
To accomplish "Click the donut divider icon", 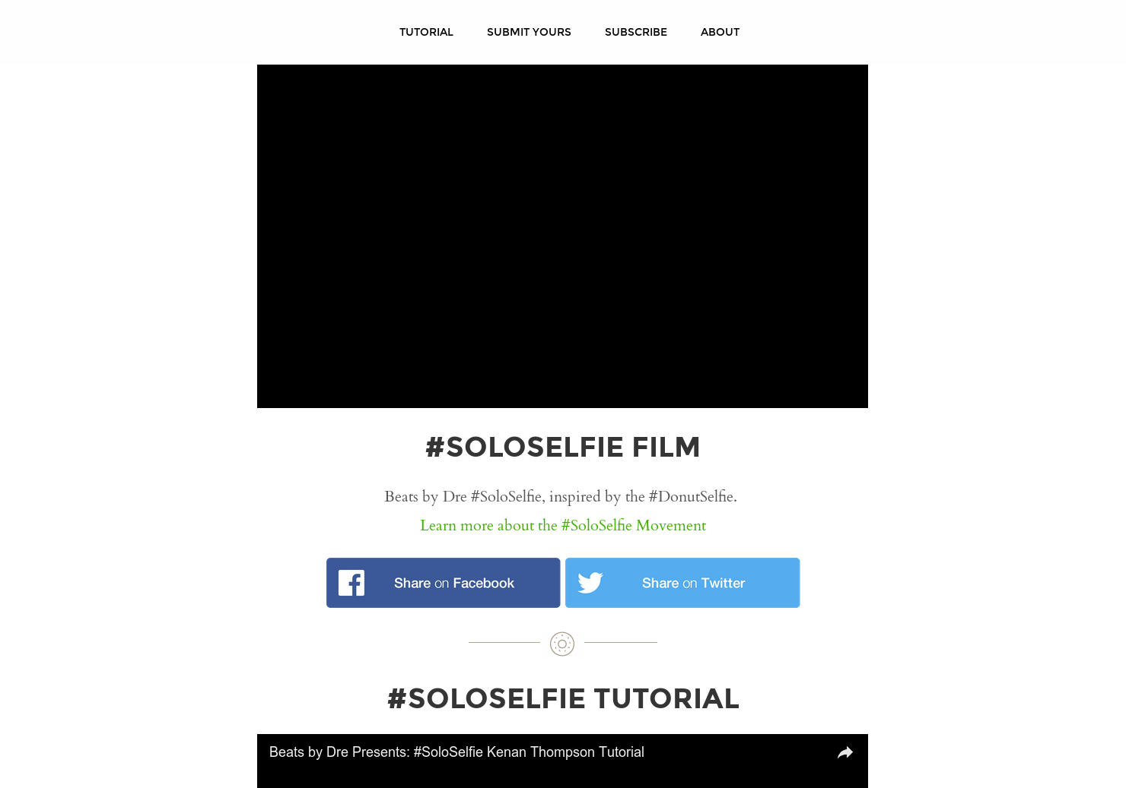I will [x=562, y=644].
